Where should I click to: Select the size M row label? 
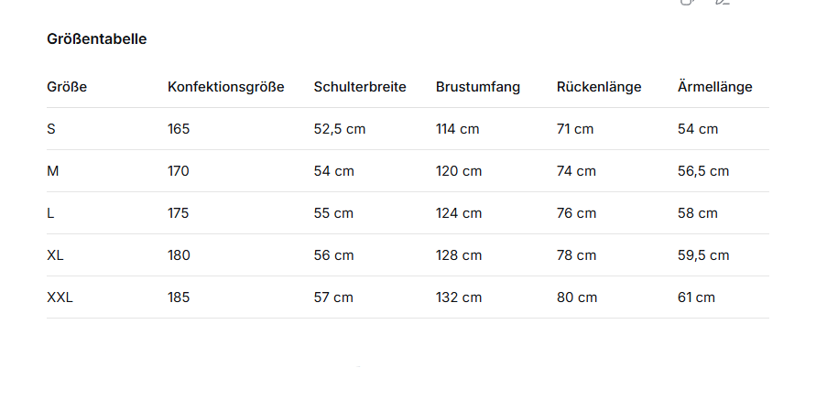tap(53, 171)
